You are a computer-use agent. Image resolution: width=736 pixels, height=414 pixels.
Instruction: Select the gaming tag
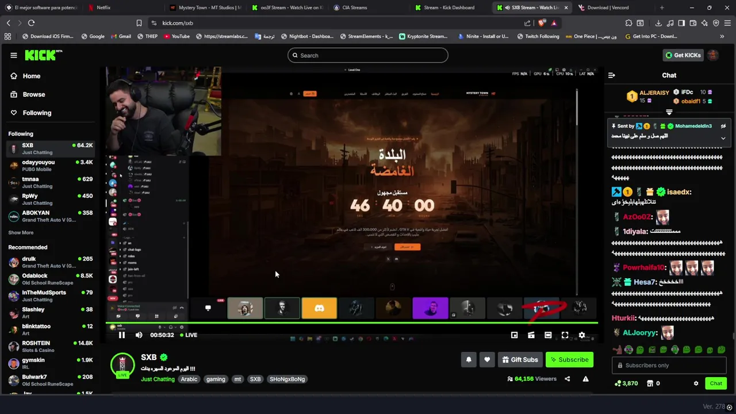pyautogui.click(x=216, y=379)
